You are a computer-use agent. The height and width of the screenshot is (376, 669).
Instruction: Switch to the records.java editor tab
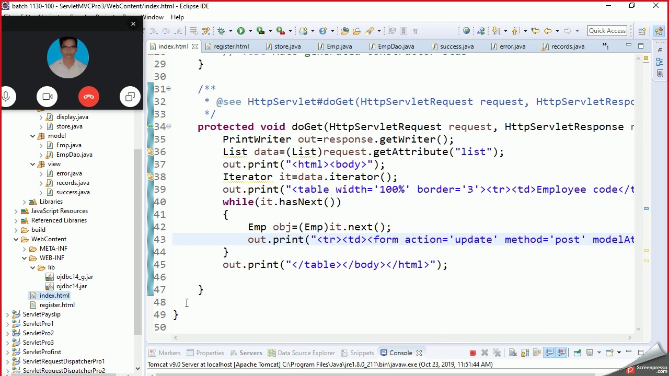click(x=568, y=46)
